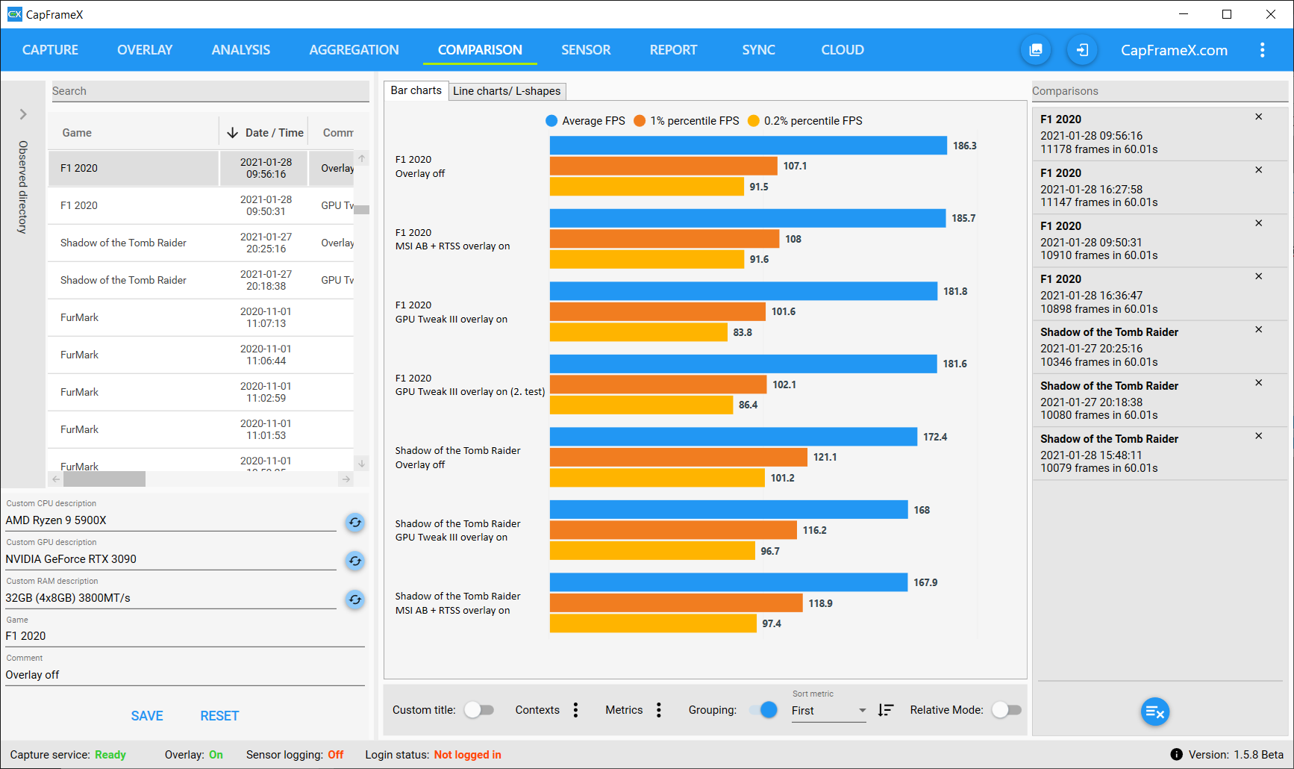
Task: Remove F1 2020 09:56:16 comparison
Action: click(x=1258, y=117)
